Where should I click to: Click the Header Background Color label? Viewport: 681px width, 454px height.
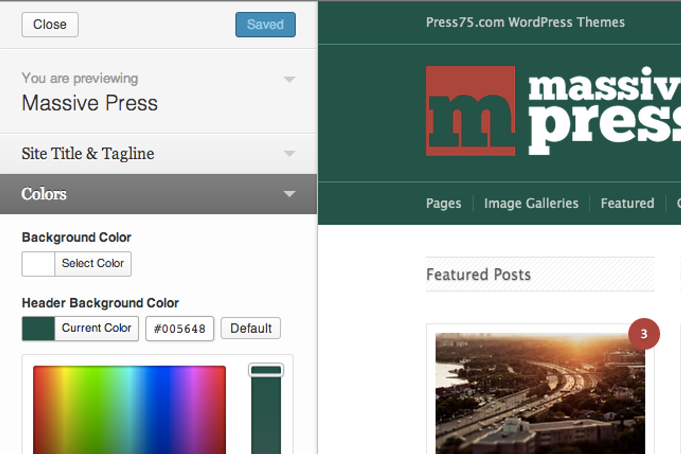(100, 303)
